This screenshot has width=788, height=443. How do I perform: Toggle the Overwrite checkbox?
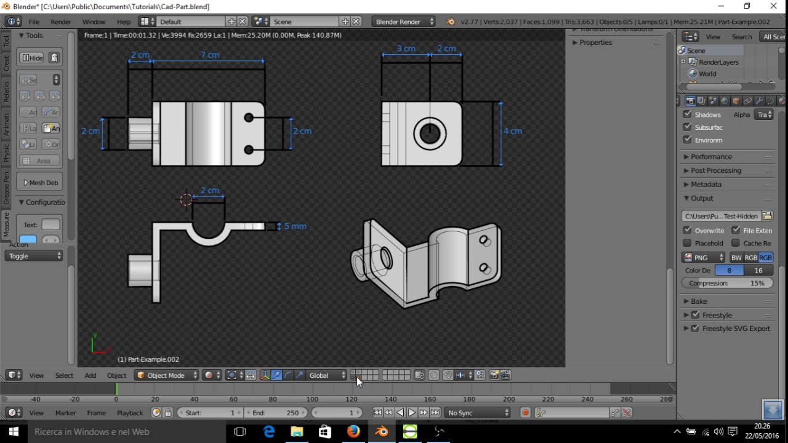point(688,230)
